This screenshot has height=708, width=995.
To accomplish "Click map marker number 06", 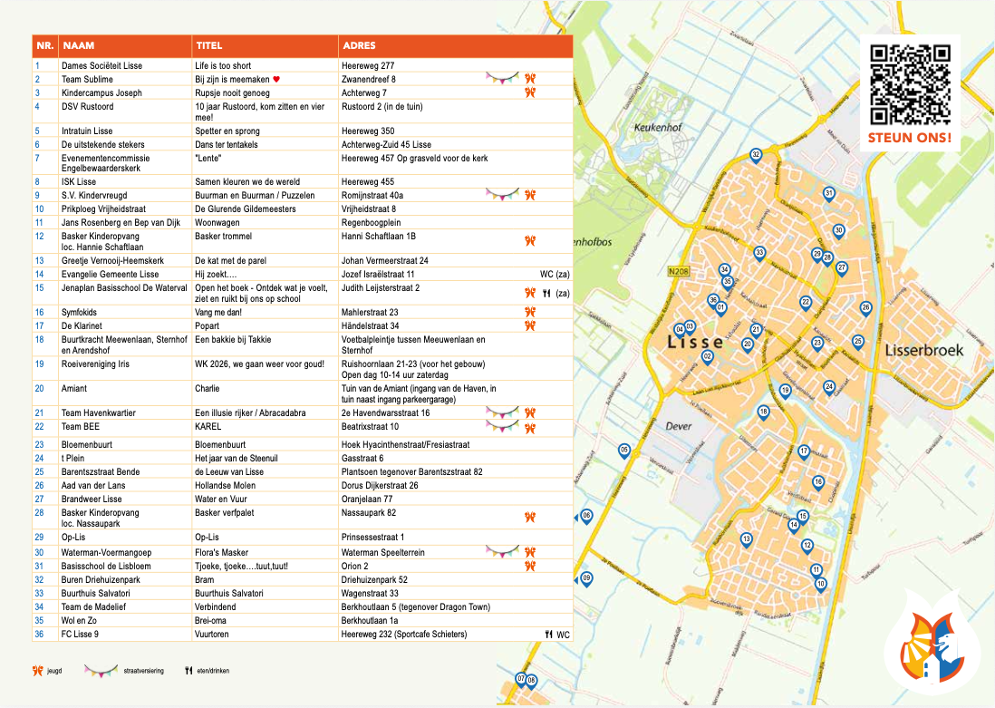I will pos(586,517).
